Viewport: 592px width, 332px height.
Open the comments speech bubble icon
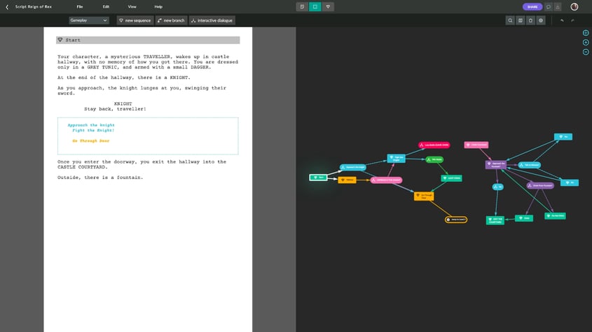[549, 6]
